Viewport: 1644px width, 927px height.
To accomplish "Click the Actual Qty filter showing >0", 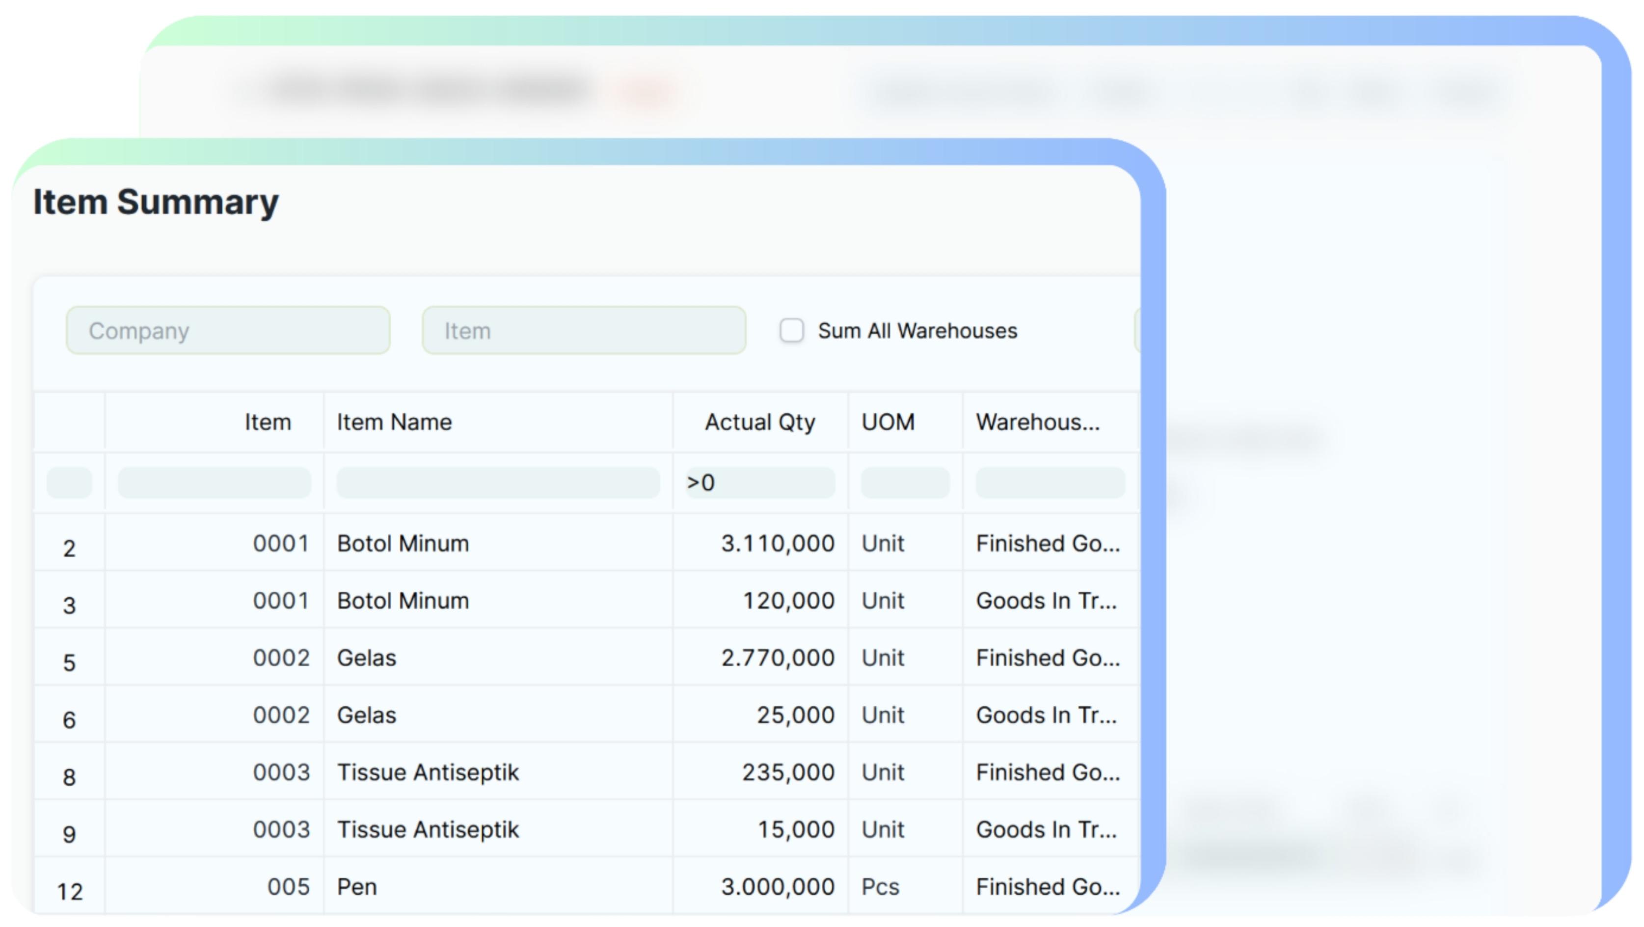I will [759, 482].
